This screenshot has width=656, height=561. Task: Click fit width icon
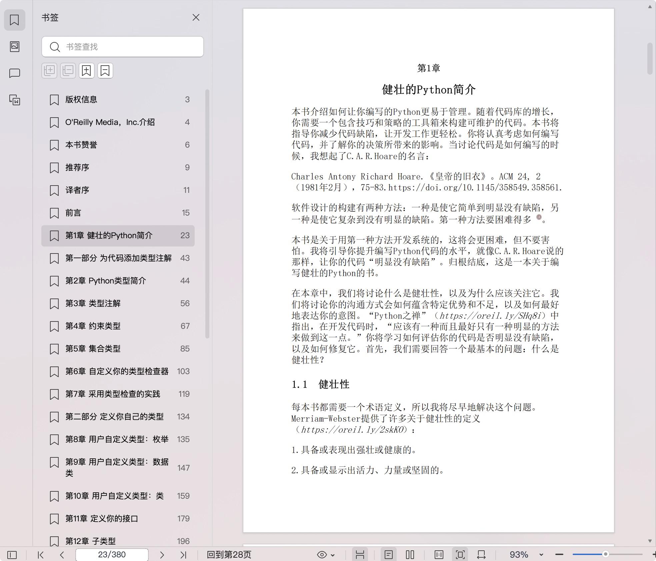point(481,555)
